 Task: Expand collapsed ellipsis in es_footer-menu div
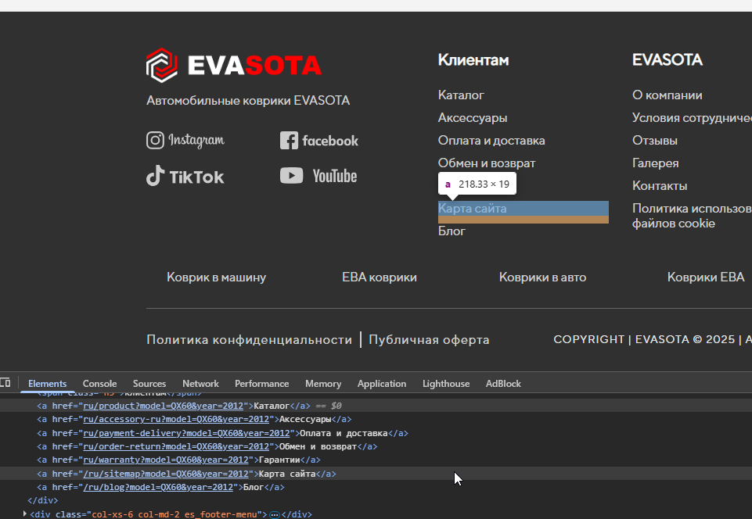click(275, 514)
